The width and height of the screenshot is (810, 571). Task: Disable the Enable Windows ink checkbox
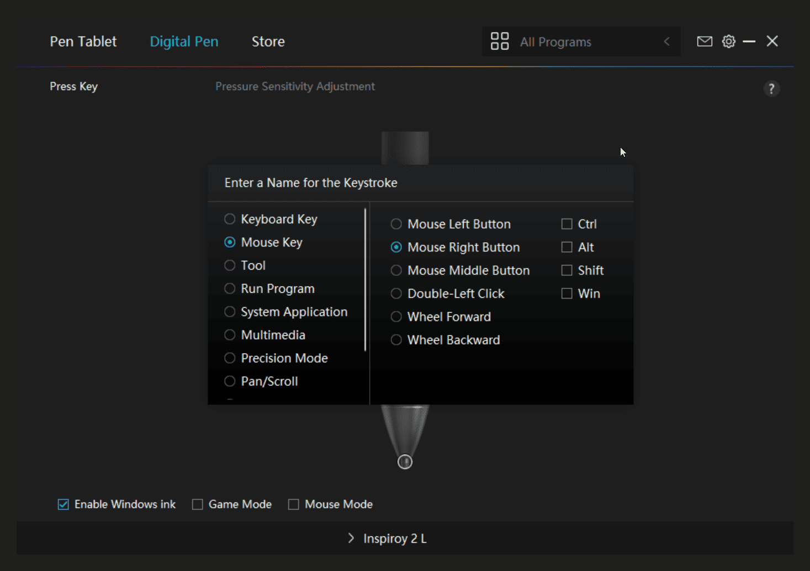(x=63, y=504)
